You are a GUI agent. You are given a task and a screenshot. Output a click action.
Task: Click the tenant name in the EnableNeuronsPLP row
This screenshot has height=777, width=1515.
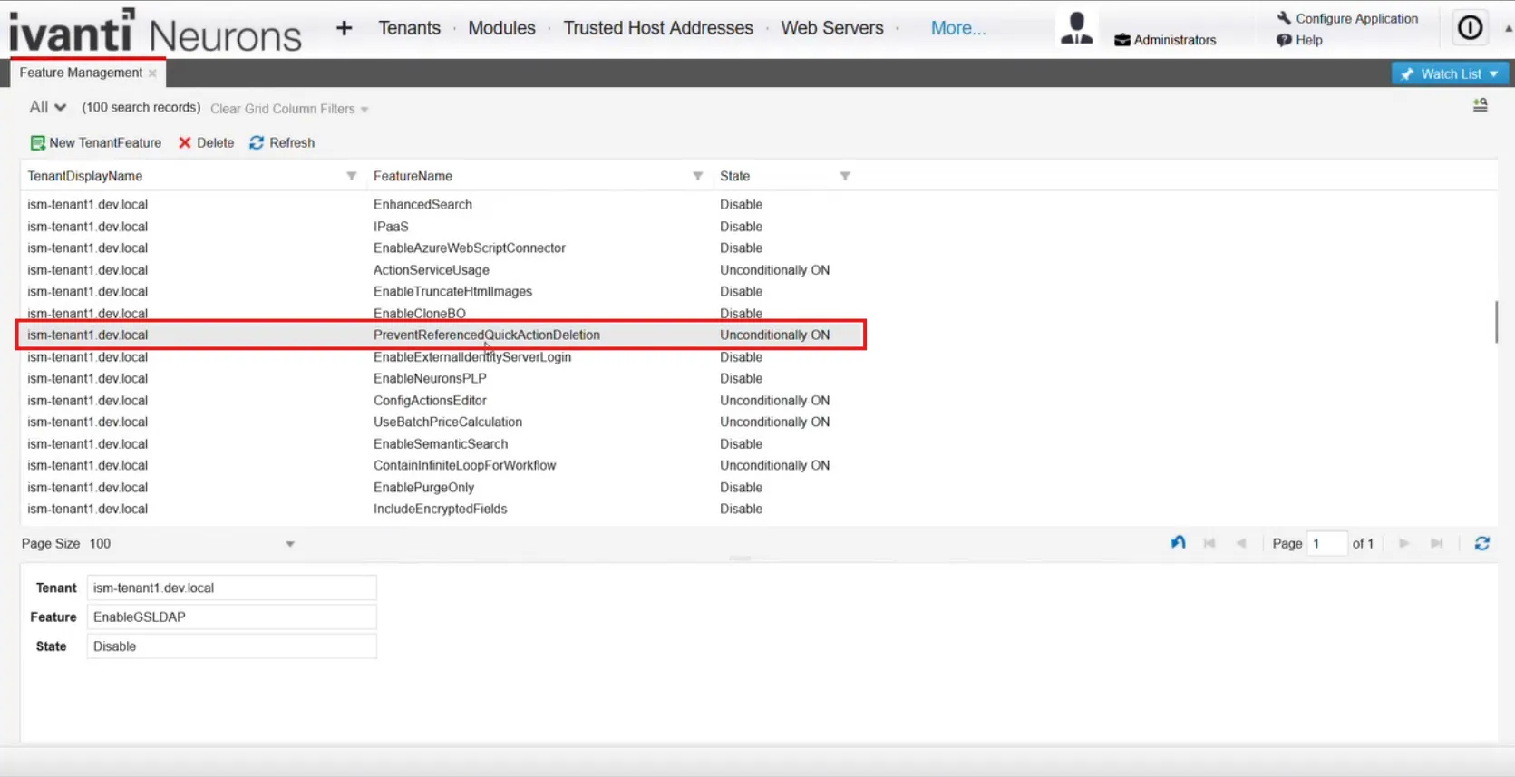(87, 378)
